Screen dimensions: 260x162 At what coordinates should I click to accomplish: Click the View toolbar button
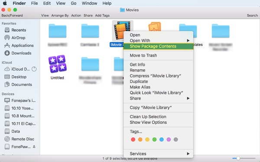(x=45, y=16)
